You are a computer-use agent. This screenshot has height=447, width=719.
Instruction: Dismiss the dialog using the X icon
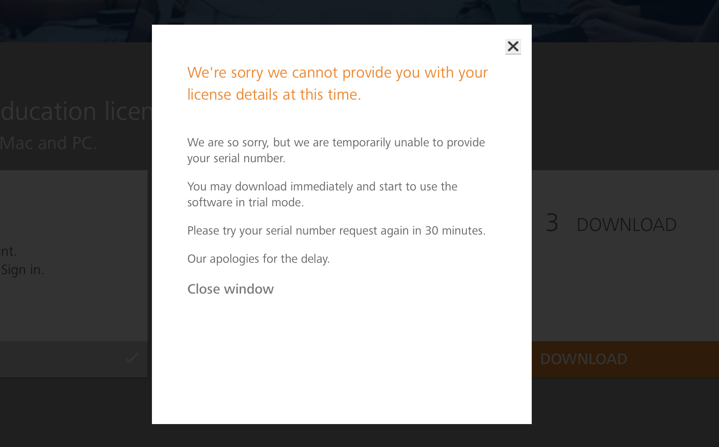513,46
